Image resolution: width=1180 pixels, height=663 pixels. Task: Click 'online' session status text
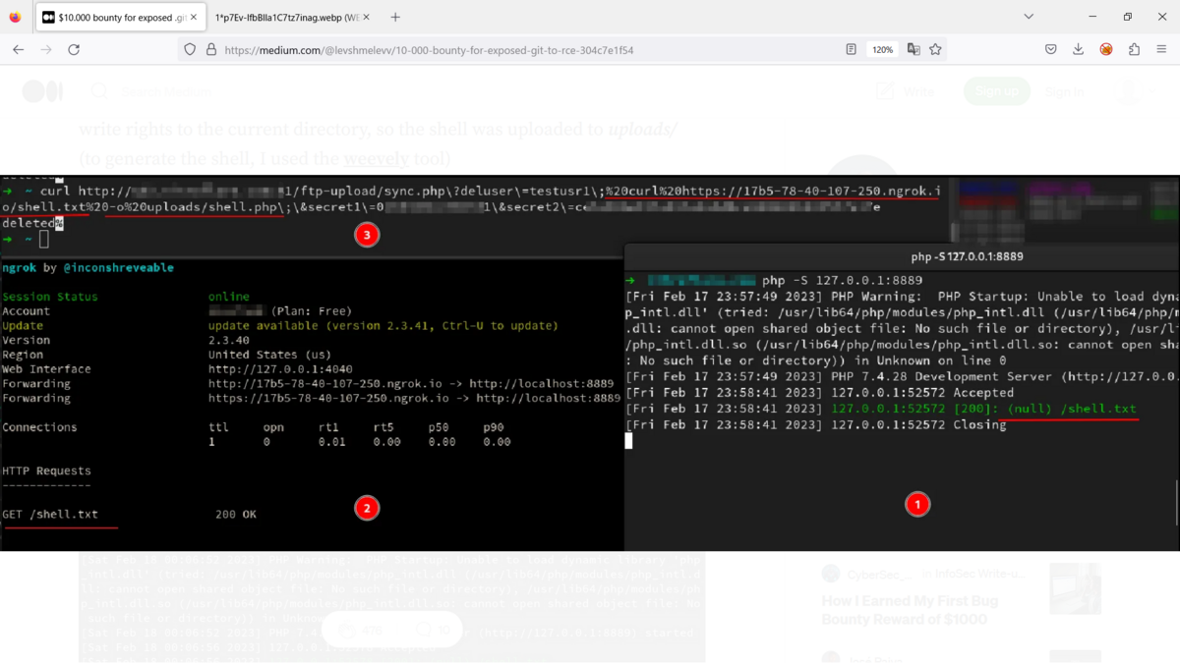click(228, 297)
